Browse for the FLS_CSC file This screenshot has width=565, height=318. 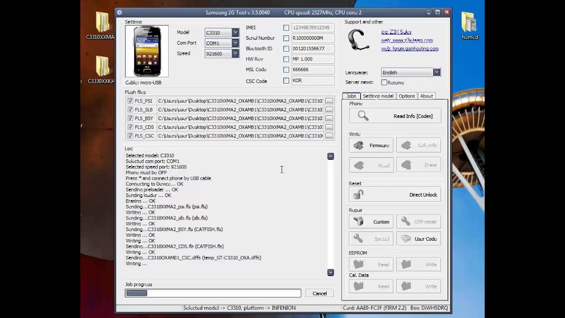329,136
